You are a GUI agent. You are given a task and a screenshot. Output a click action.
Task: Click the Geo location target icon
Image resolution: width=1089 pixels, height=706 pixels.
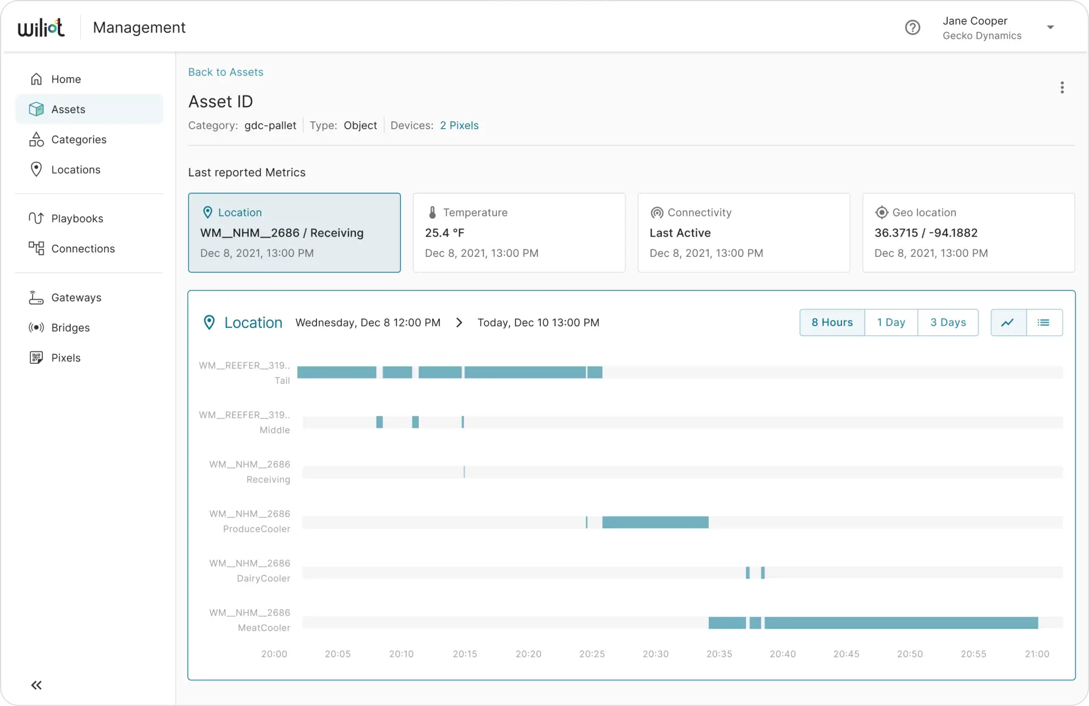pos(881,212)
